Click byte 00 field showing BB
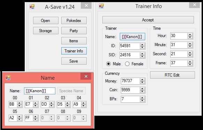The image size is (203, 130). coord(13,104)
